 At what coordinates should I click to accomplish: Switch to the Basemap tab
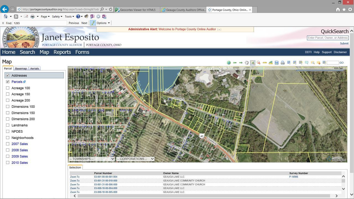(x=21, y=68)
